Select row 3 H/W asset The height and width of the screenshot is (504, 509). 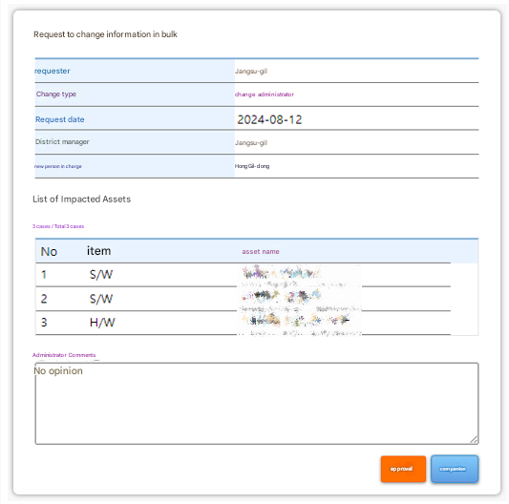point(243,323)
